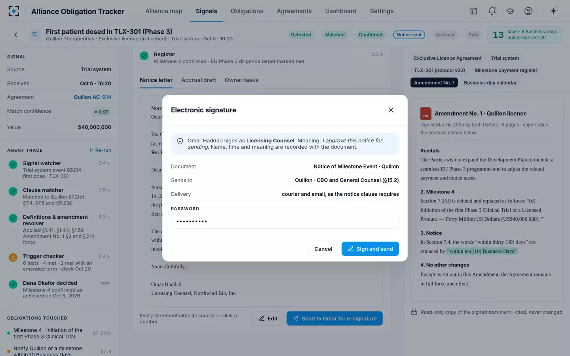The height and width of the screenshot is (356, 570).
Task: Open the user account icon
Action: point(528,11)
